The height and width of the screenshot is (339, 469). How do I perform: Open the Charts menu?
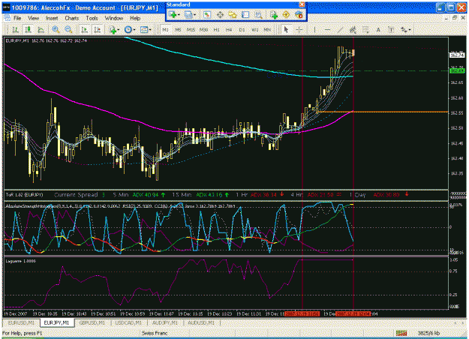pyautogui.click(x=72, y=18)
